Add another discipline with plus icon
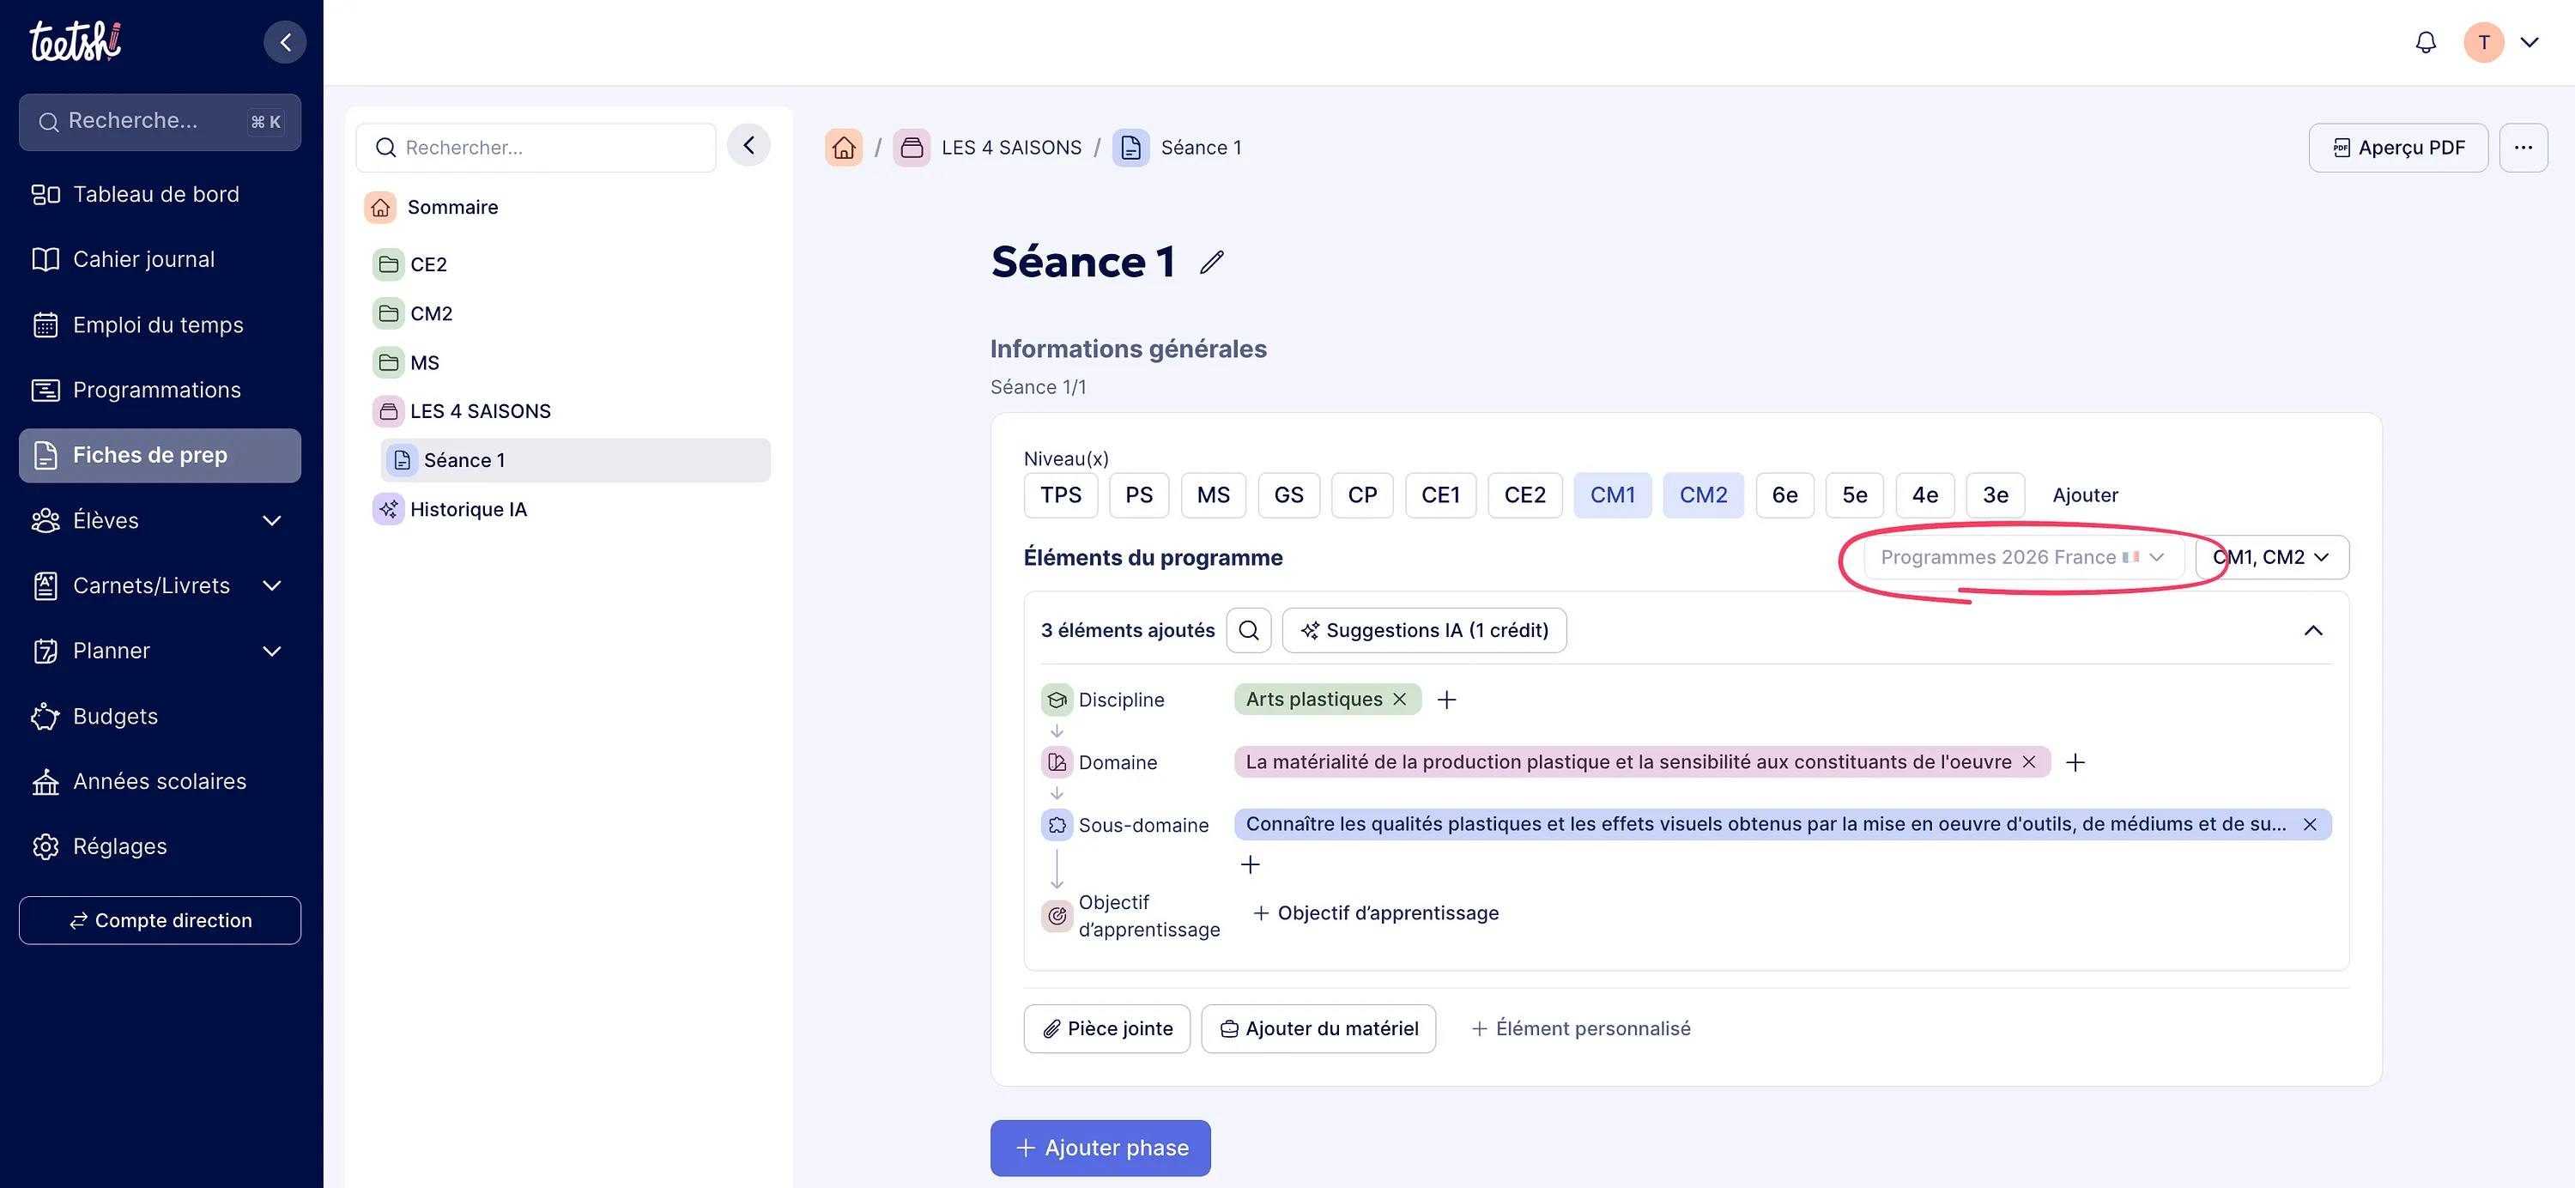This screenshot has width=2575, height=1188. tap(1446, 700)
